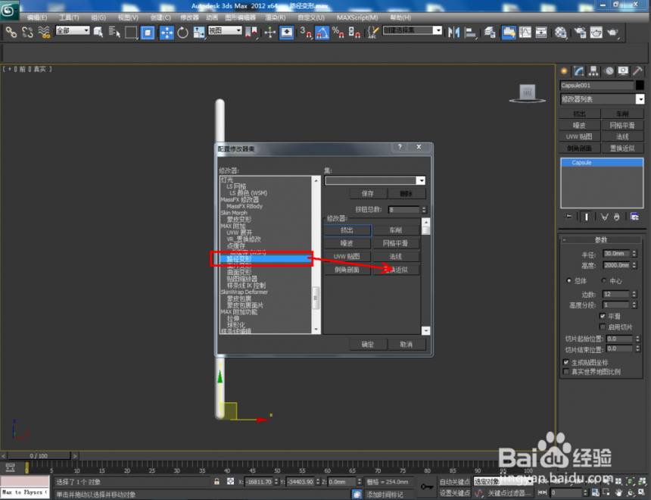Open the Layer Manager

tap(490, 33)
